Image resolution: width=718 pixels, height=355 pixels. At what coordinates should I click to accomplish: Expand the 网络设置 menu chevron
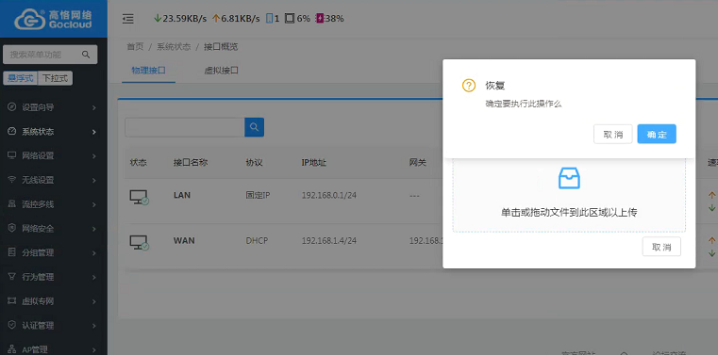coord(93,156)
